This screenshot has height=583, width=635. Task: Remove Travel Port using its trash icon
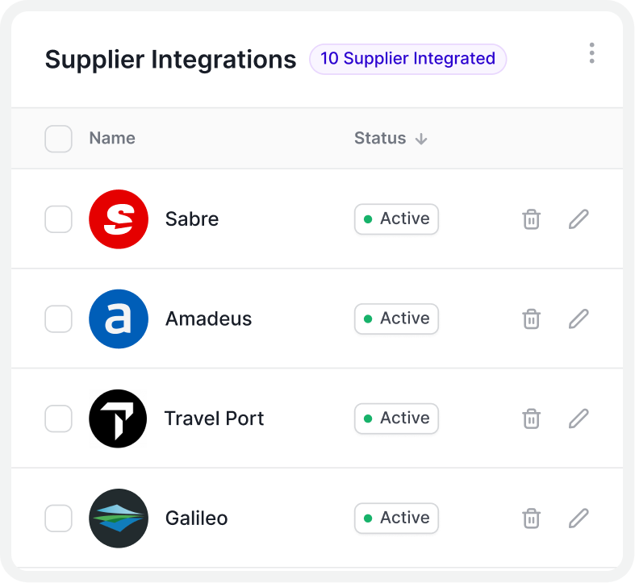531,419
